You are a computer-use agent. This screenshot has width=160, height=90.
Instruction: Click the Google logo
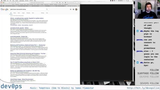pos(4,9)
